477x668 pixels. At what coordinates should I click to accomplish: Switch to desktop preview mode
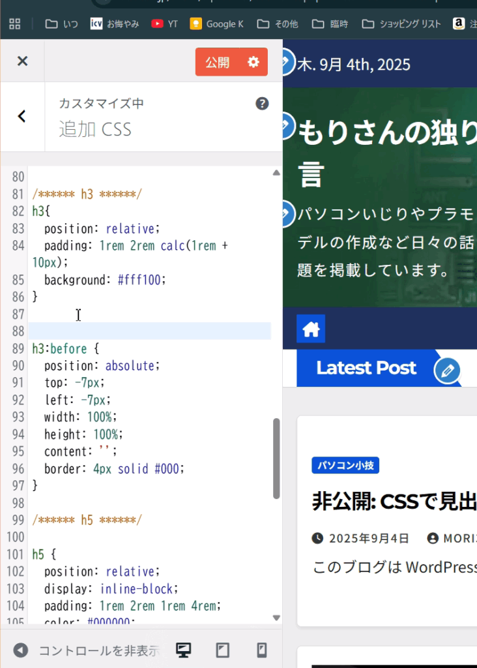[184, 650]
